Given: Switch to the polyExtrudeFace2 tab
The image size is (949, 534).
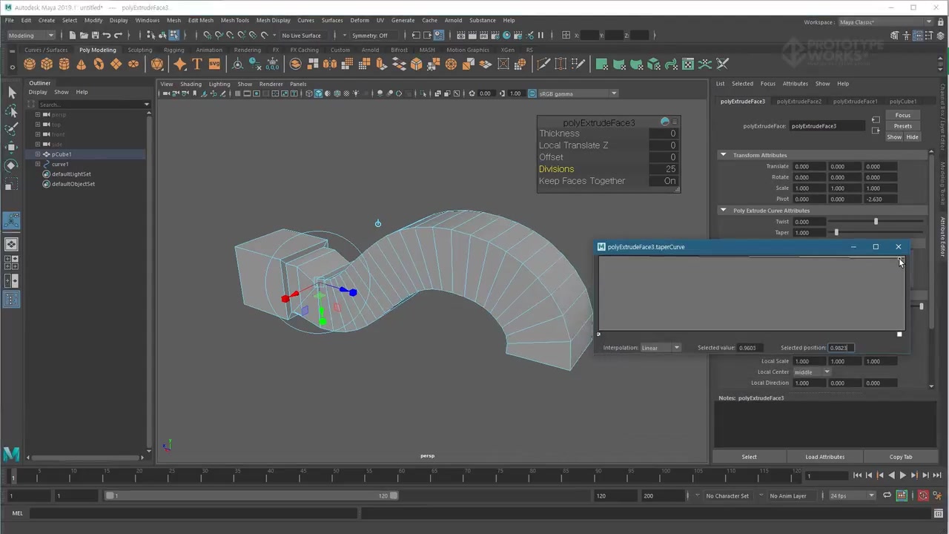Looking at the screenshot, I should [798, 102].
